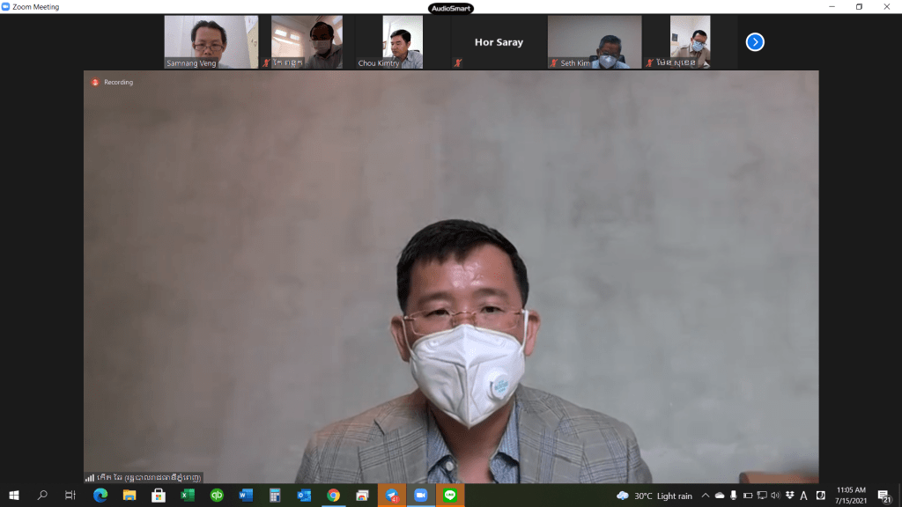Image resolution: width=902 pixels, height=507 pixels.
Task: Open Microsoft Excel from the taskbar
Action: tap(188, 496)
